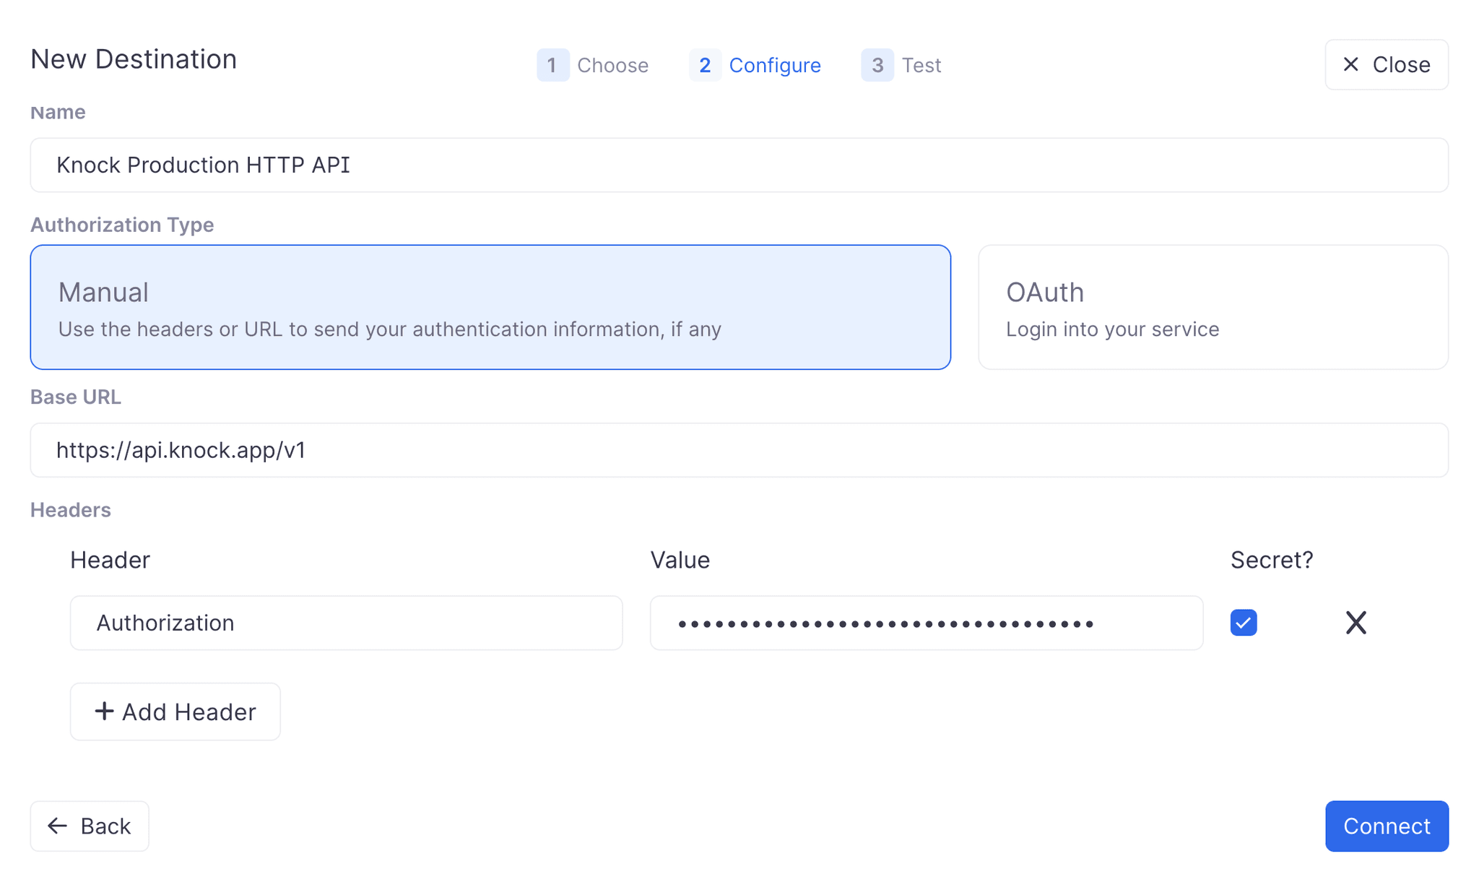1479x869 pixels.
Task: Click the back arrow icon
Action: [57, 826]
